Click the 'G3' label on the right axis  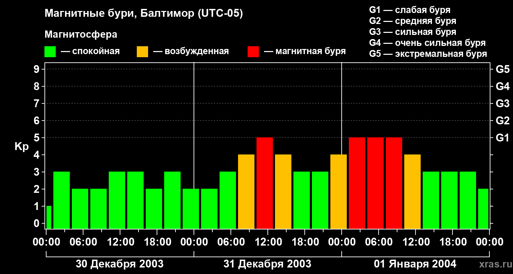pos(502,104)
